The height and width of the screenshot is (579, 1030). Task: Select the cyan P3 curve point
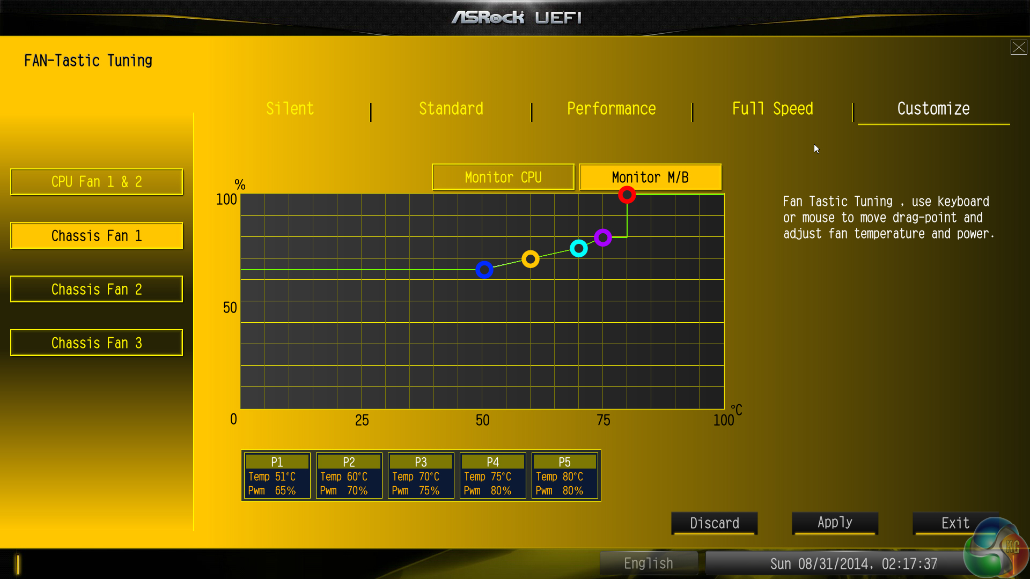click(x=578, y=248)
